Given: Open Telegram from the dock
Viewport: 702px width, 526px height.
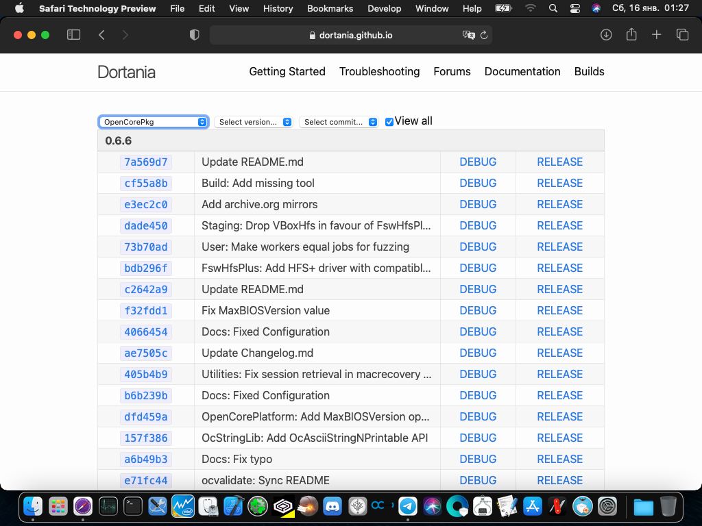Looking at the screenshot, I should [x=407, y=506].
